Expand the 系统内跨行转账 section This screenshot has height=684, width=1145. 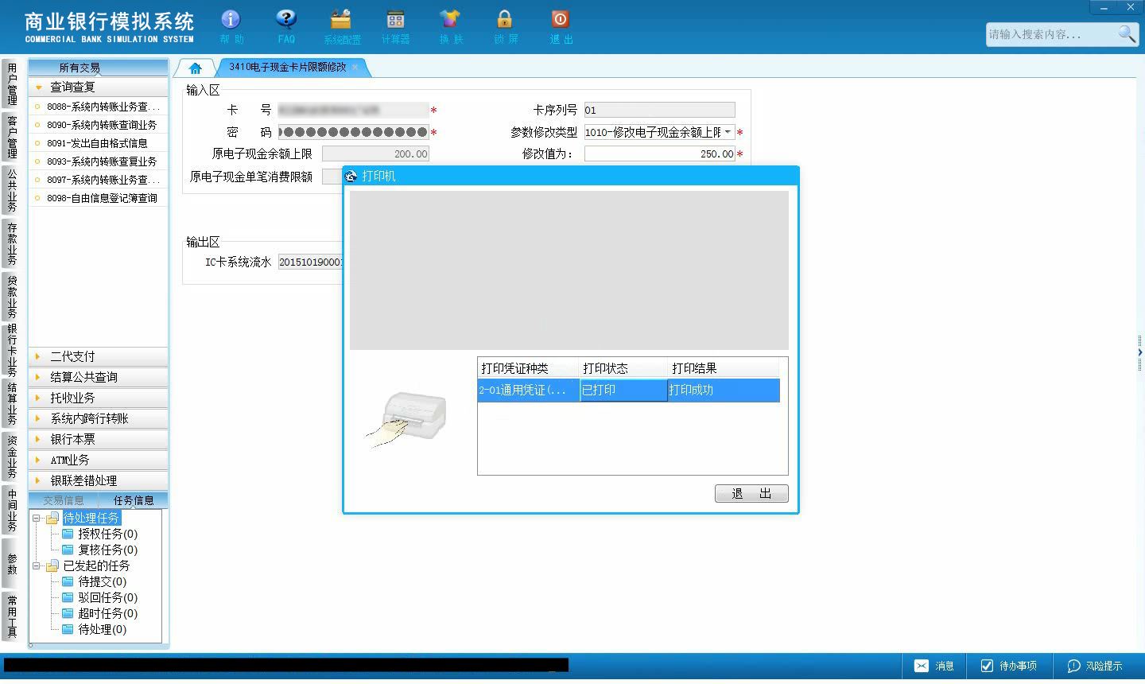coord(99,418)
